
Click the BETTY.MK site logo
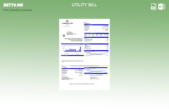[x=13, y=5]
